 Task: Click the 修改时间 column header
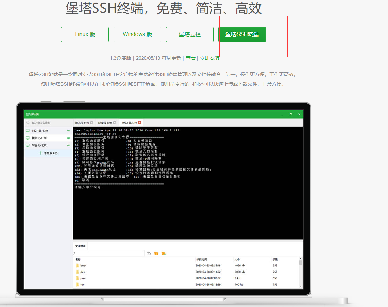[x=201, y=259]
